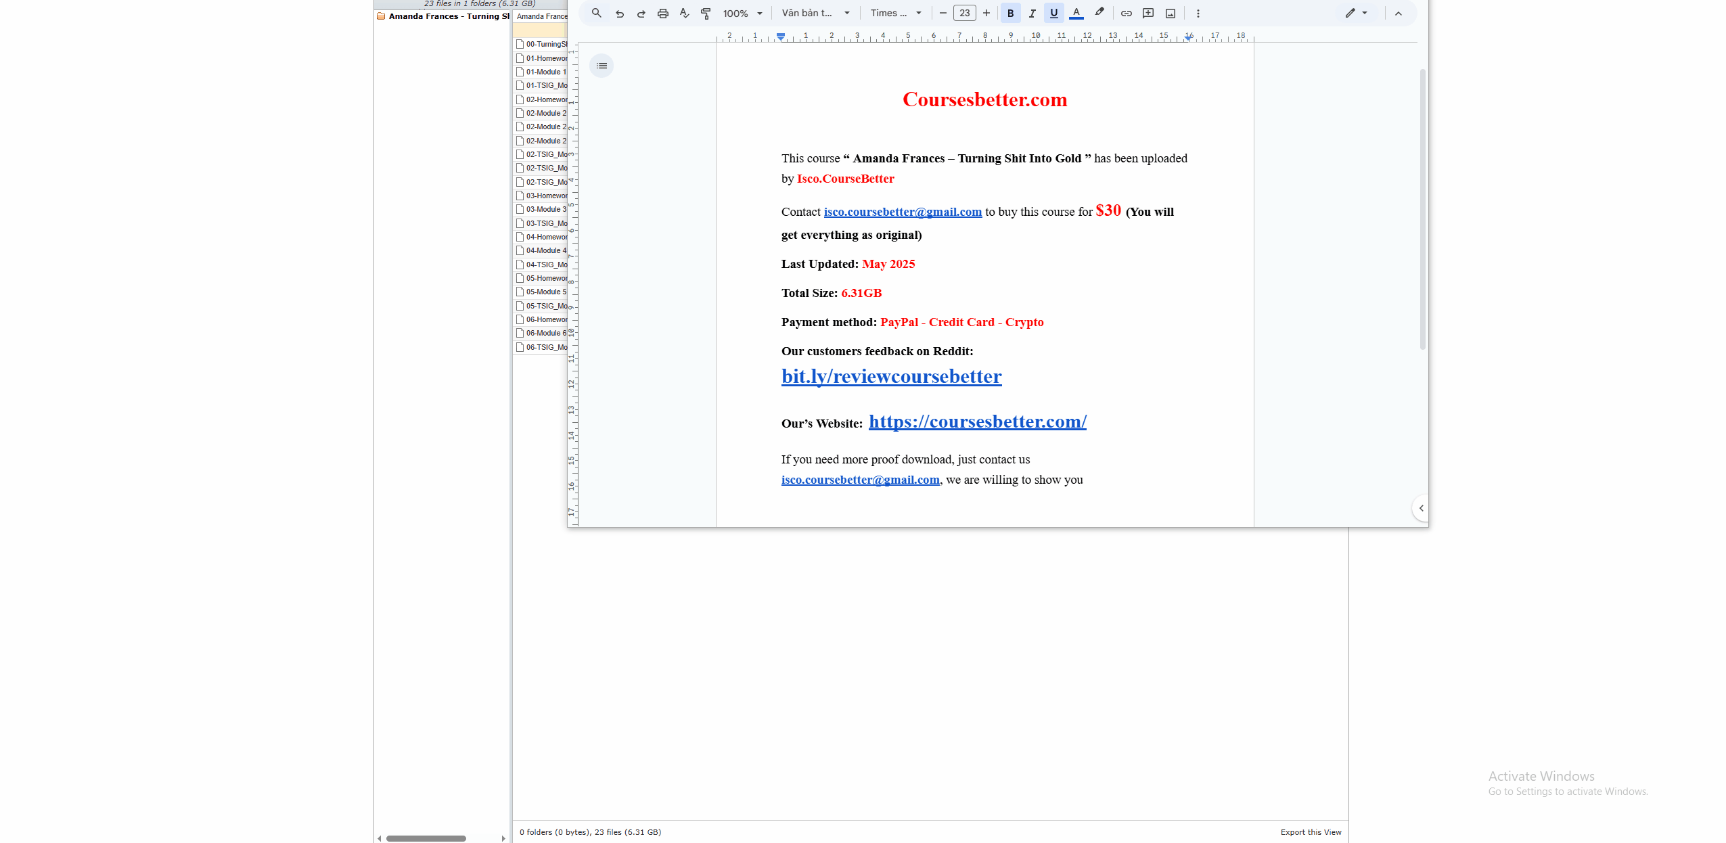Insert an image from the toolbar
1726x843 pixels.
(x=1170, y=14)
